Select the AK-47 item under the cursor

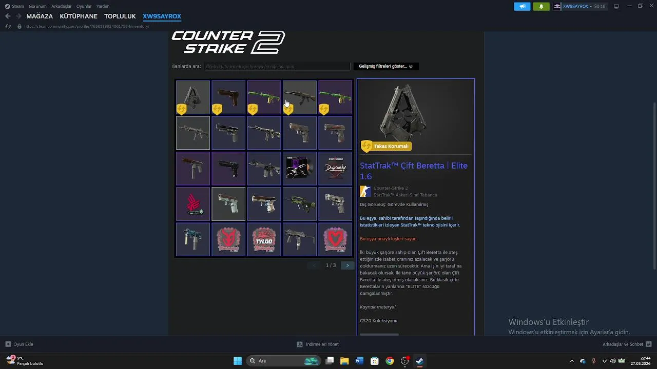coord(300,97)
